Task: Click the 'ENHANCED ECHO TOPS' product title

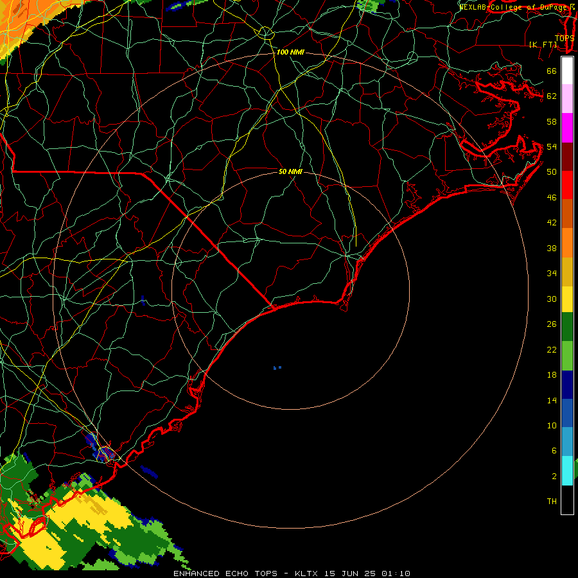Action: 225,574
